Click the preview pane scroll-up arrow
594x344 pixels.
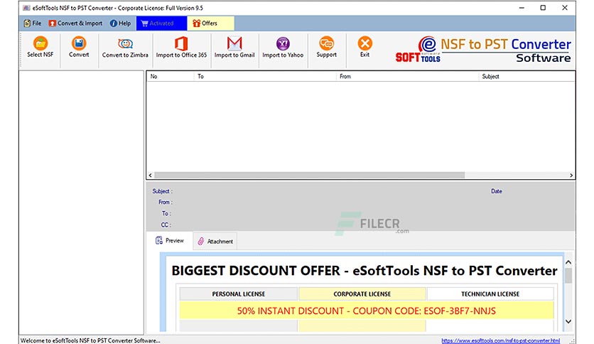click(x=568, y=262)
